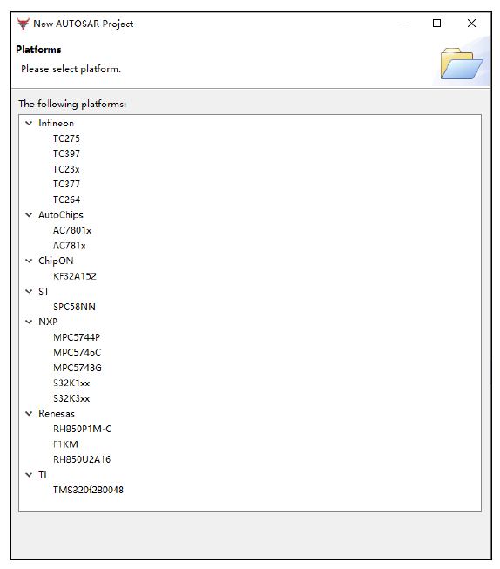Collapse the Renesas platform group
The image size is (500, 569).
(29, 413)
